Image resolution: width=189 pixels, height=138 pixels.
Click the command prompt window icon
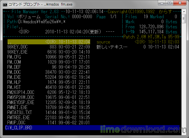(5, 4)
